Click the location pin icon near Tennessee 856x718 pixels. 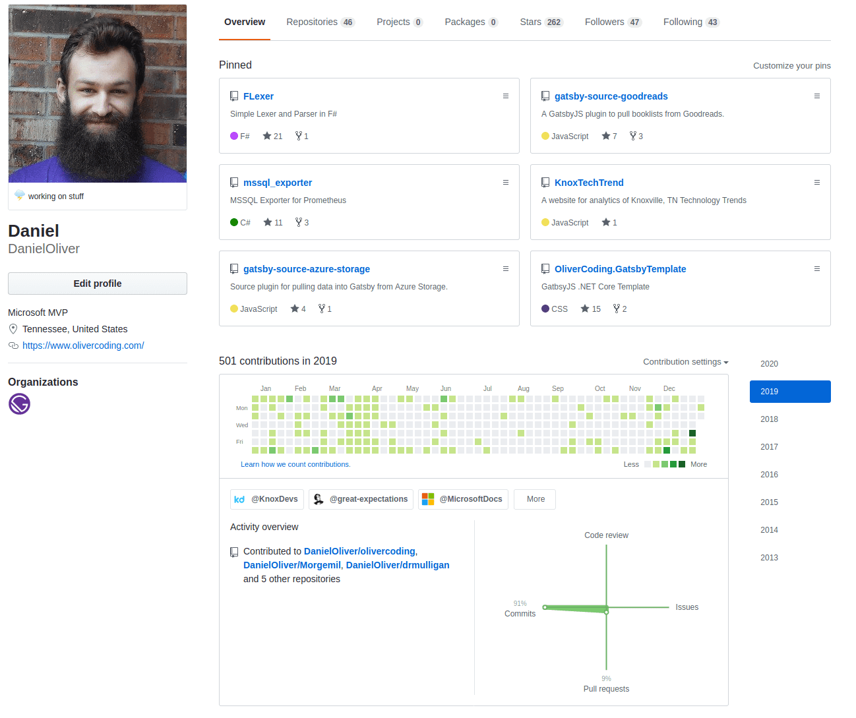click(13, 328)
